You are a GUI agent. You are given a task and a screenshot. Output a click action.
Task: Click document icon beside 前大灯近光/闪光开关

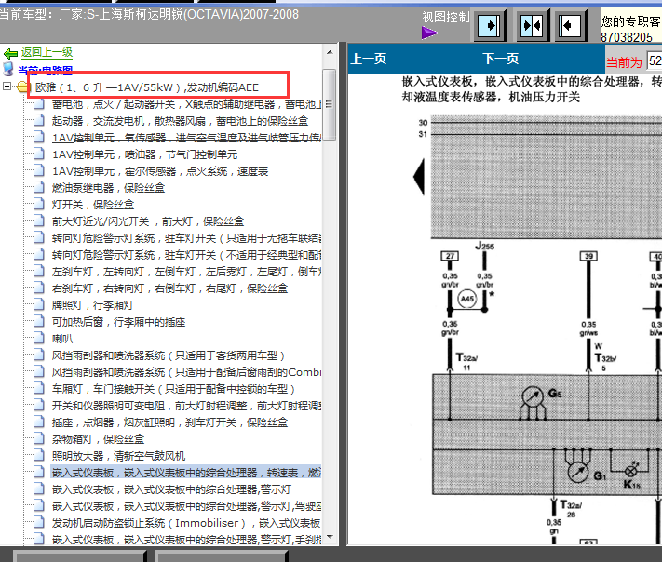pos(39,221)
